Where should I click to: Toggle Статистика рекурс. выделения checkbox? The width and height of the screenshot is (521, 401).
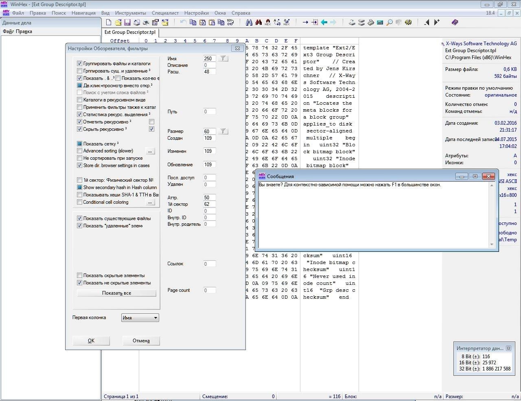pos(80,115)
